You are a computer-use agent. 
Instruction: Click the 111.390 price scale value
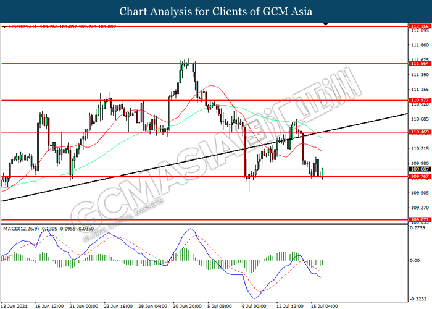pos(420,75)
